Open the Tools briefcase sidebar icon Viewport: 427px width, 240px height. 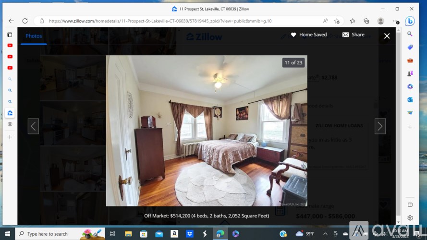click(x=410, y=60)
